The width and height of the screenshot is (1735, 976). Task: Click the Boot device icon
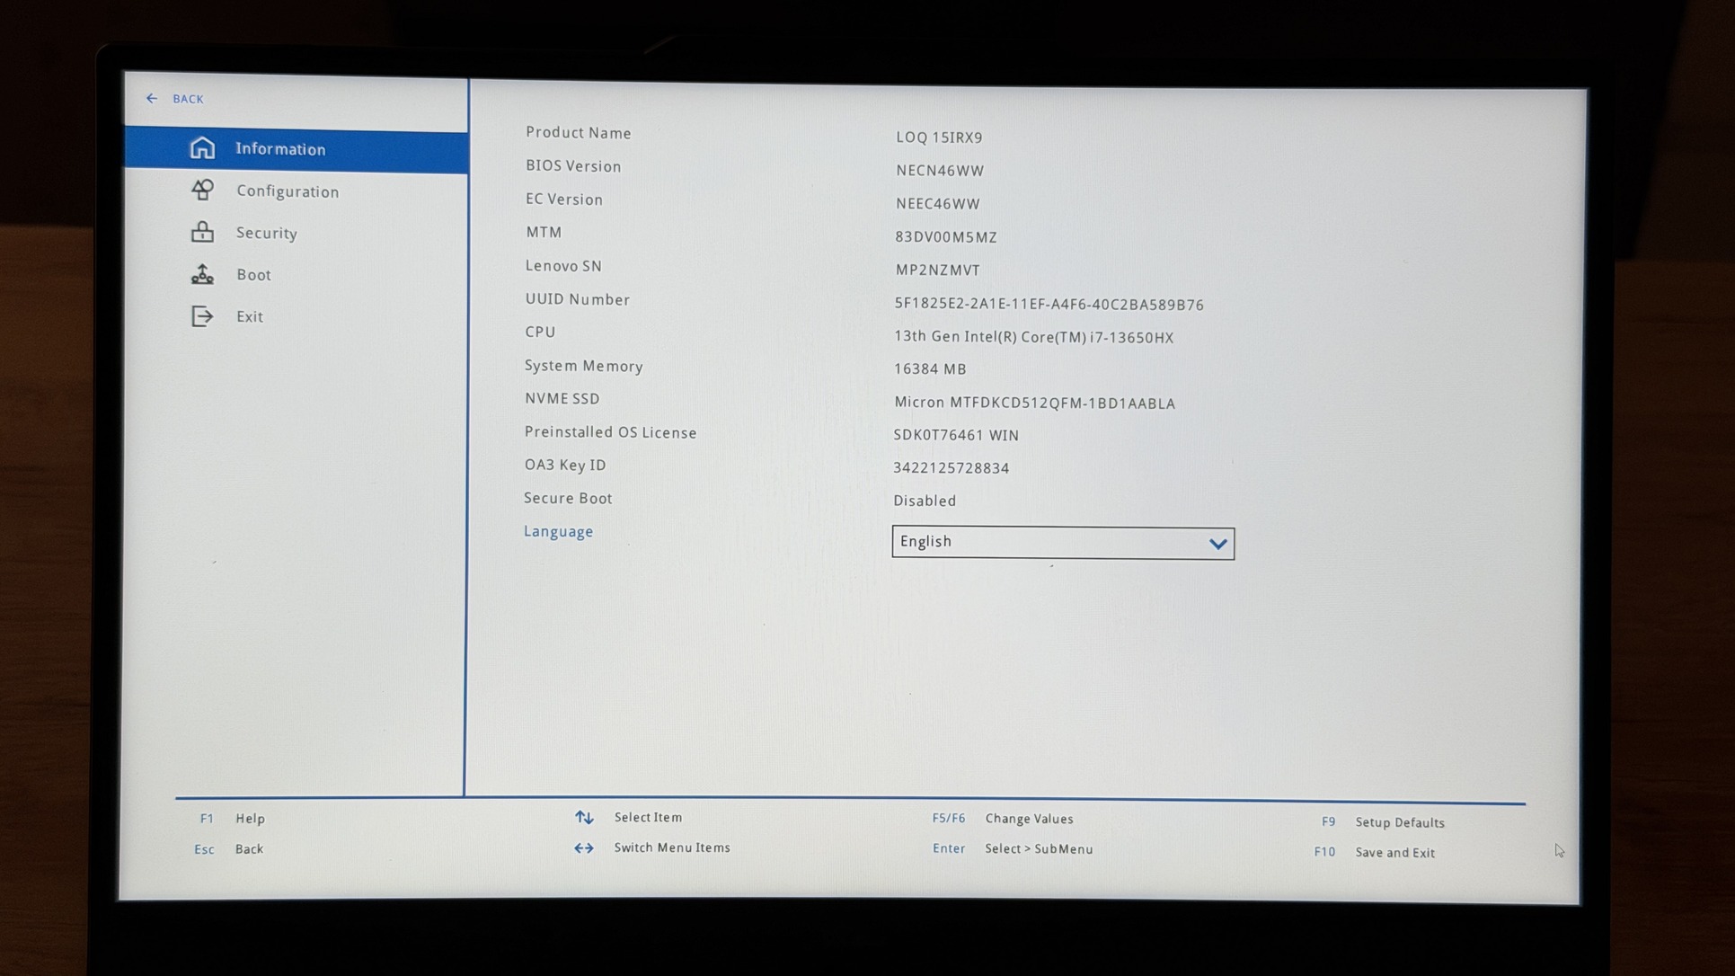pos(203,274)
